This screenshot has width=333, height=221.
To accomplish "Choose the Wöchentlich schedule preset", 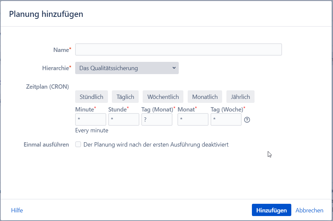I will [163, 97].
